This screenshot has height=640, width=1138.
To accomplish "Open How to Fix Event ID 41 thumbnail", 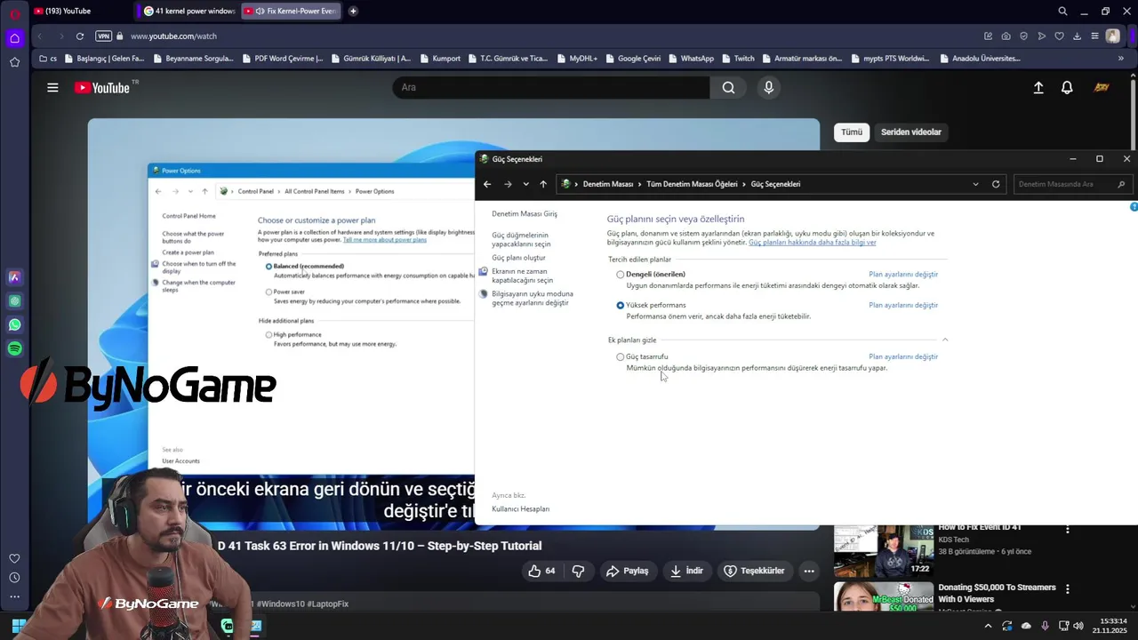I will click(x=884, y=551).
